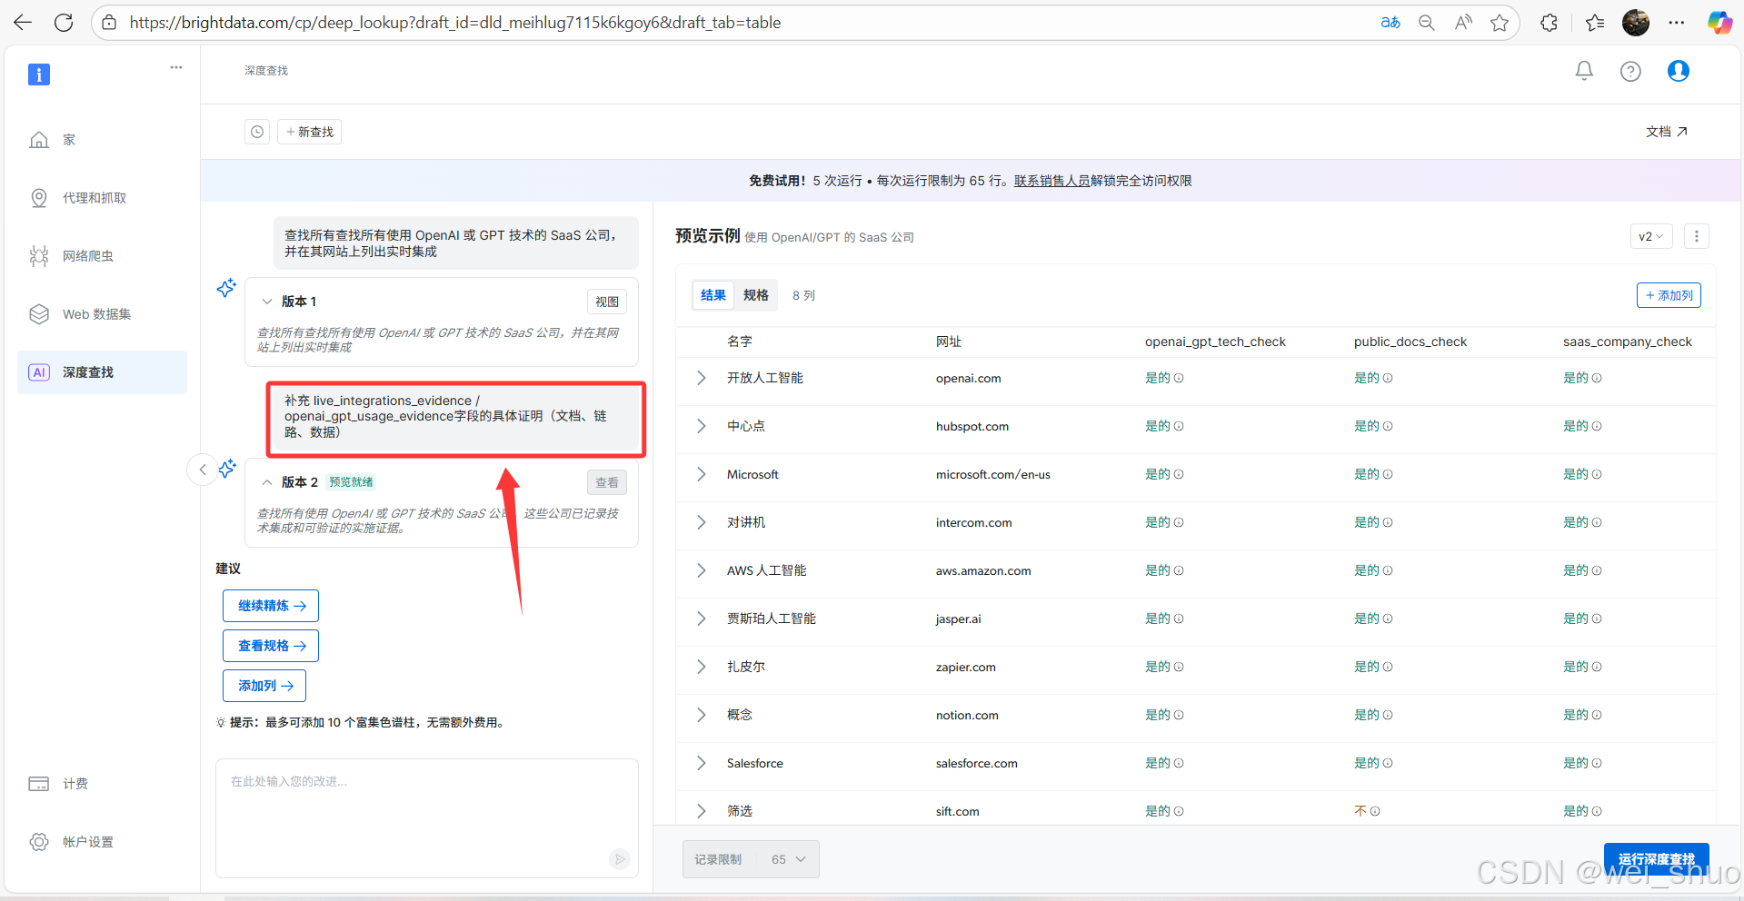
Task: Click the 继续精炼 suggestion button
Action: click(x=271, y=606)
